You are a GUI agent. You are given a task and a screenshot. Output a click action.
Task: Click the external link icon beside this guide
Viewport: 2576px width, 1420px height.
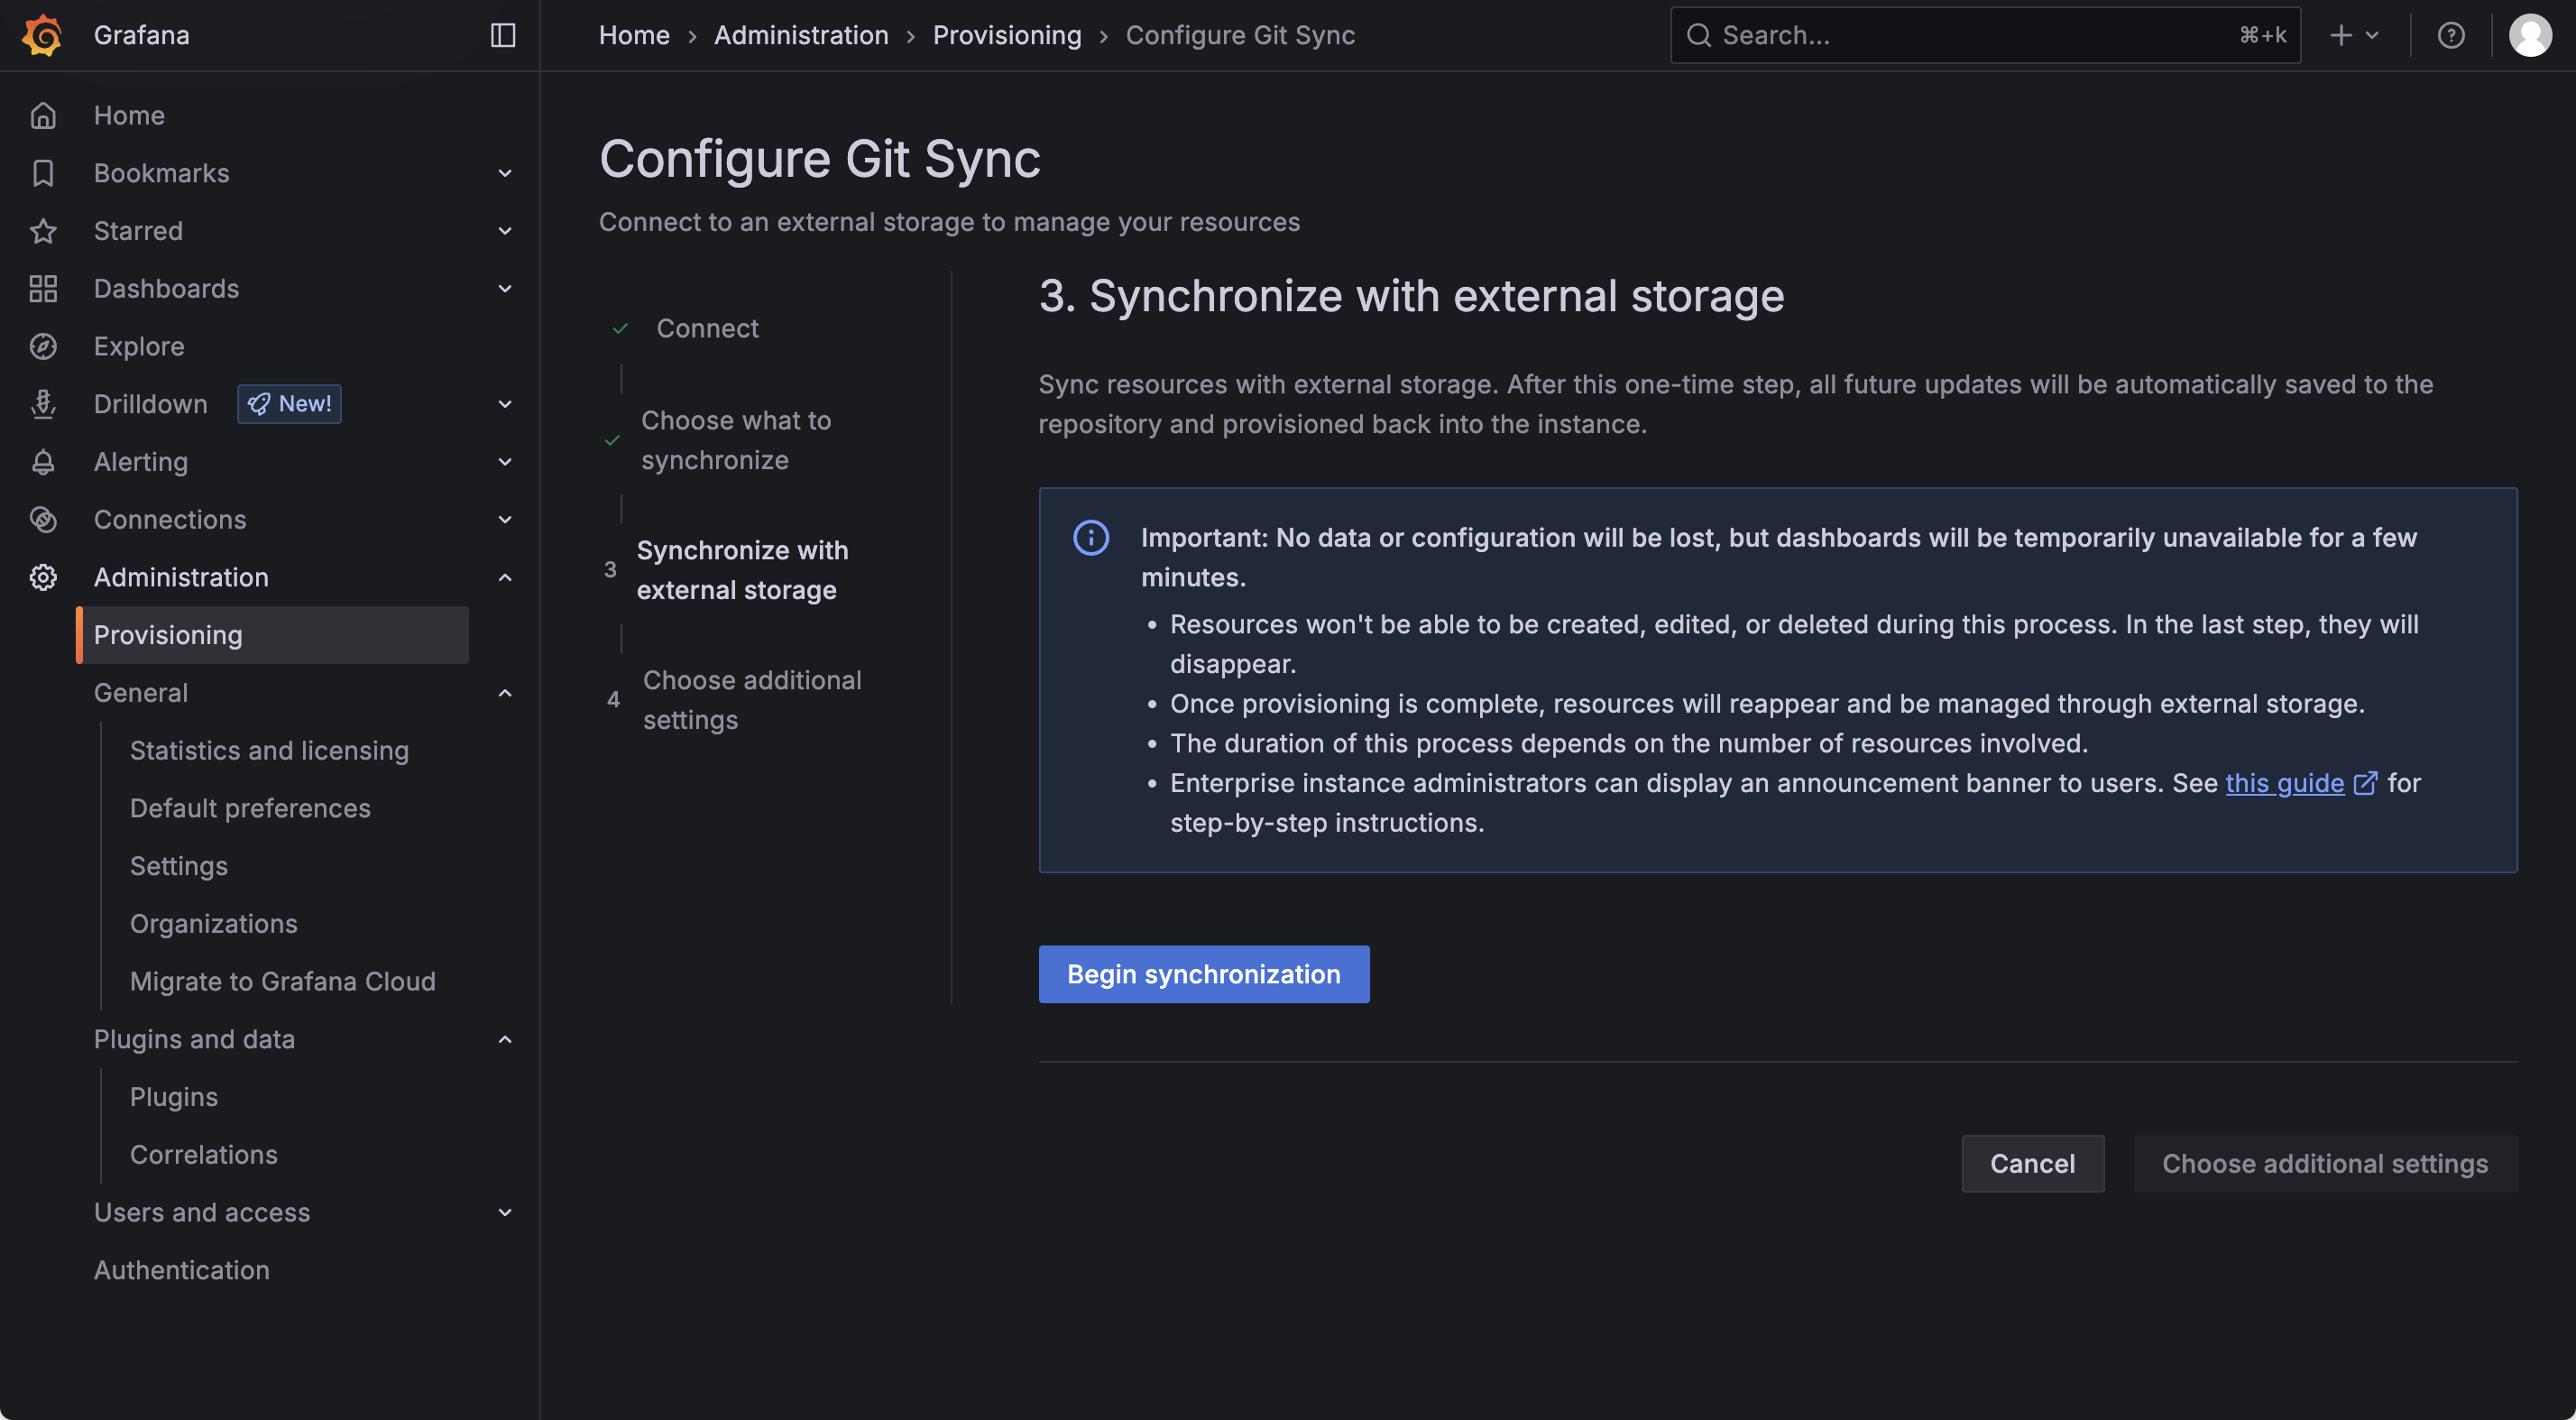2365,783
